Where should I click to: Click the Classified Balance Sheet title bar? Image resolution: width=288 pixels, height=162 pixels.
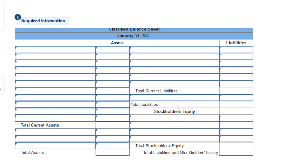tap(134, 29)
